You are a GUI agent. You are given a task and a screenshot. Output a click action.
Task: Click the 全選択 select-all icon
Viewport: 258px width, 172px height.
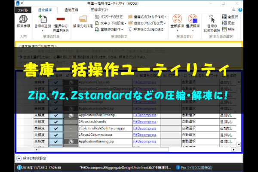224,16
